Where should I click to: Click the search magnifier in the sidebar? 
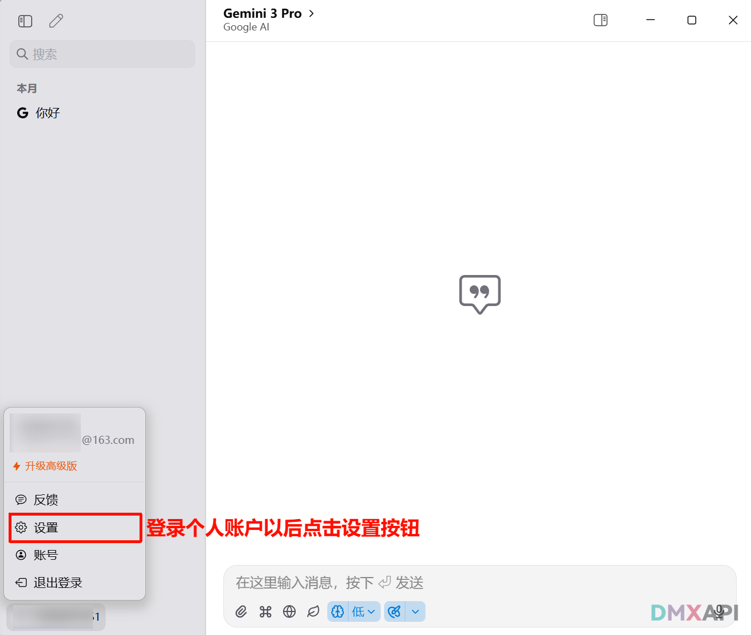22,54
